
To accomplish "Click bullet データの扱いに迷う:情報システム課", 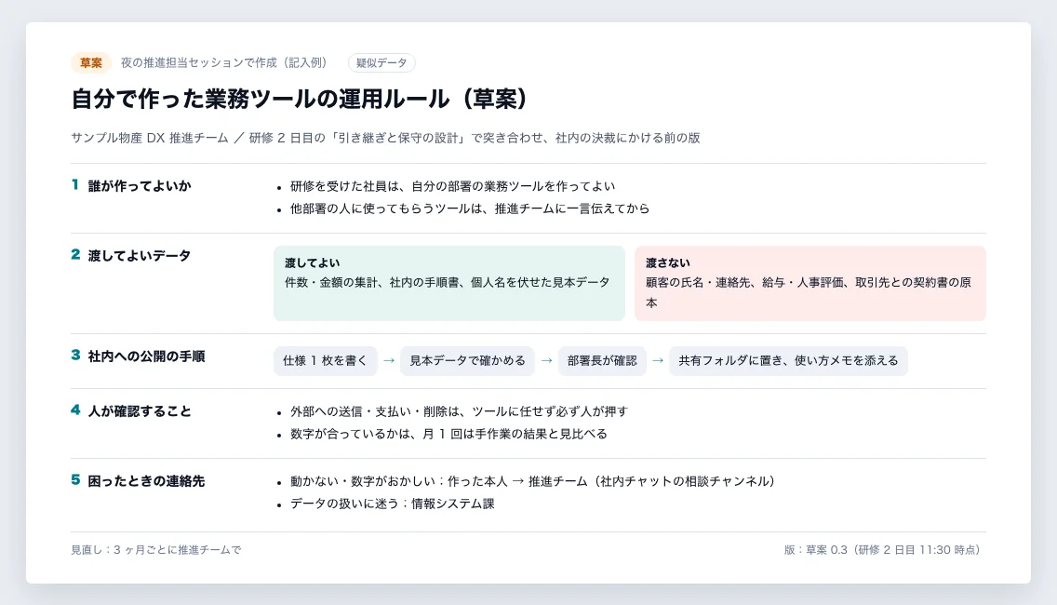I will 393,504.
